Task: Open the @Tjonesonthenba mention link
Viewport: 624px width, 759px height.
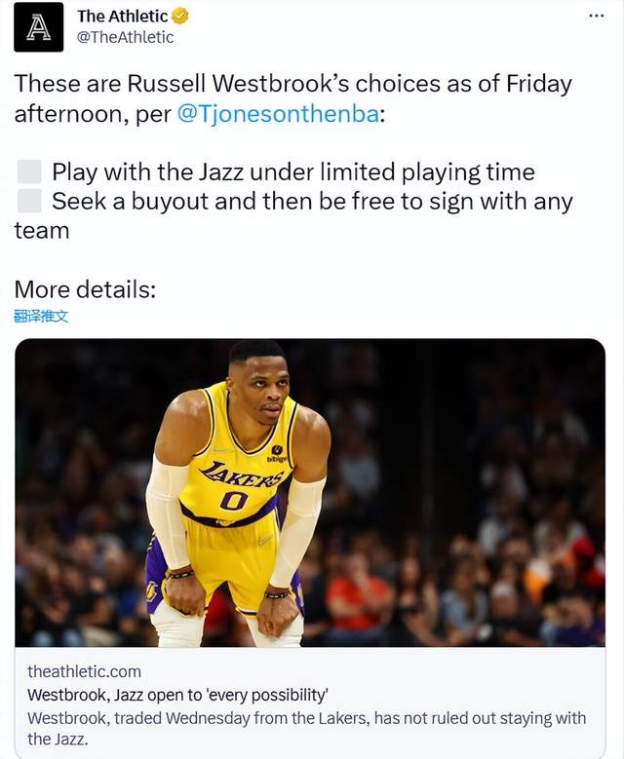Action: click(277, 114)
